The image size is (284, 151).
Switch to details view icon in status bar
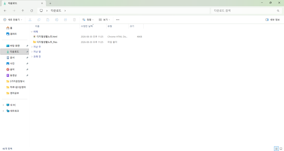(x=276, y=149)
